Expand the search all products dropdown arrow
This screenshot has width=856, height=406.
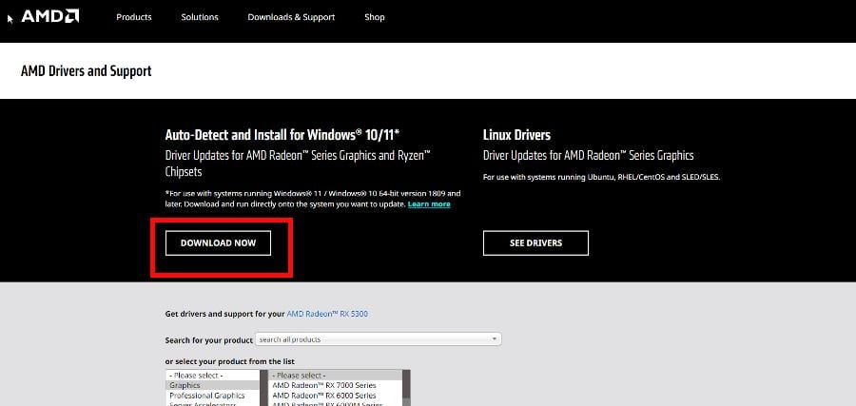tap(494, 338)
